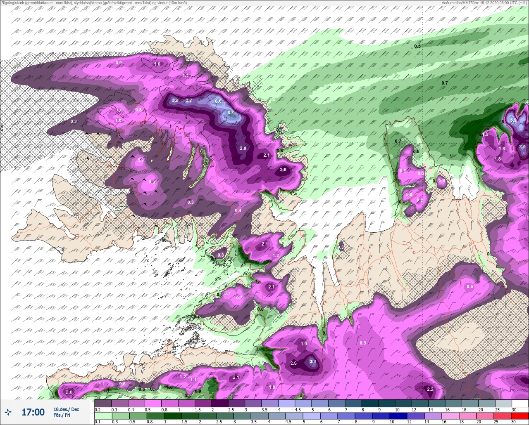Screen dimensions: 529x425
Task: Click the 5.5 precipitation value at the right edge
Action: pos(513,120)
